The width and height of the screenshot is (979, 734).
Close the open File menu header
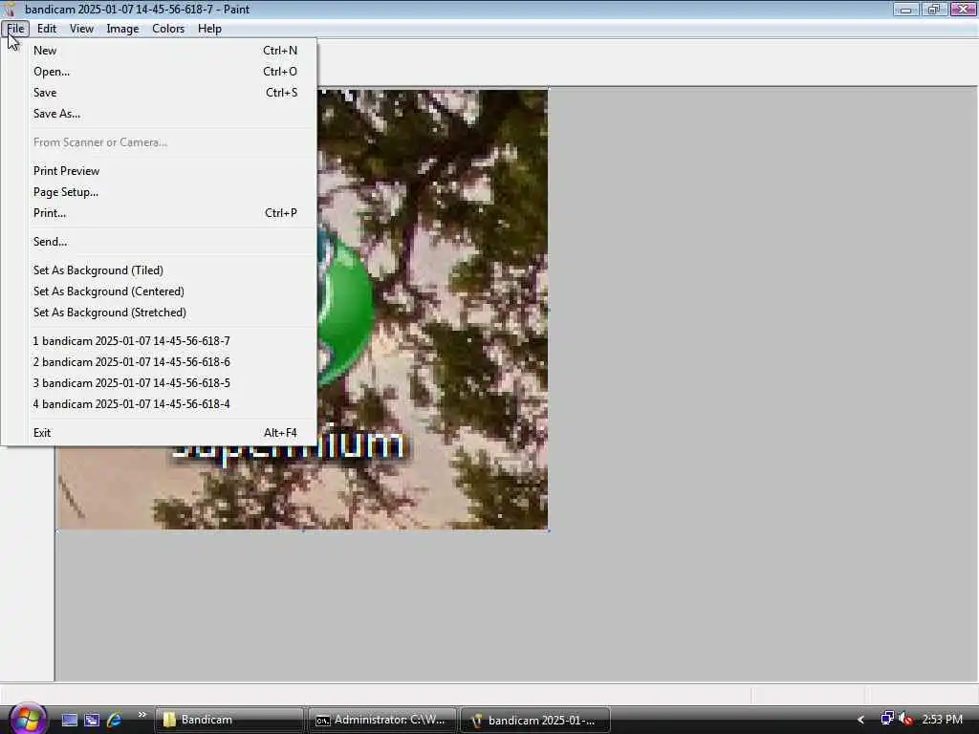pyautogui.click(x=15, y=29)
